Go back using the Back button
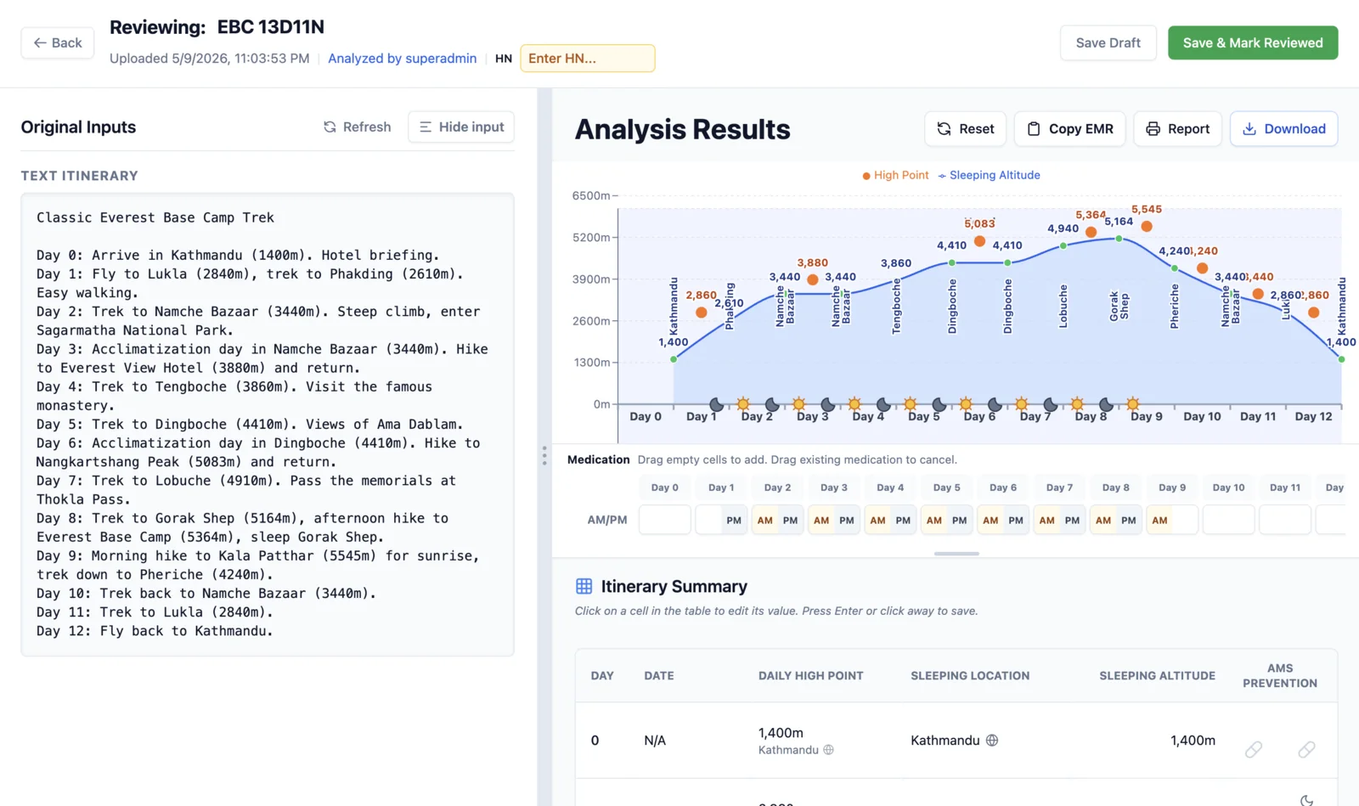Screen dimensions: 1359x806 (58, 42)
